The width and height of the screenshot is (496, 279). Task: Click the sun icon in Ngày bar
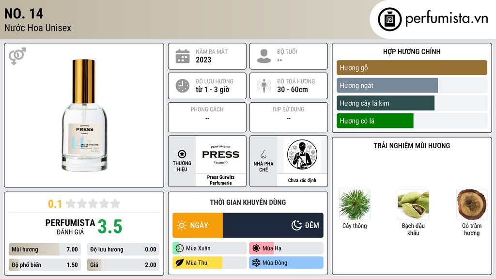click(182, 225)
